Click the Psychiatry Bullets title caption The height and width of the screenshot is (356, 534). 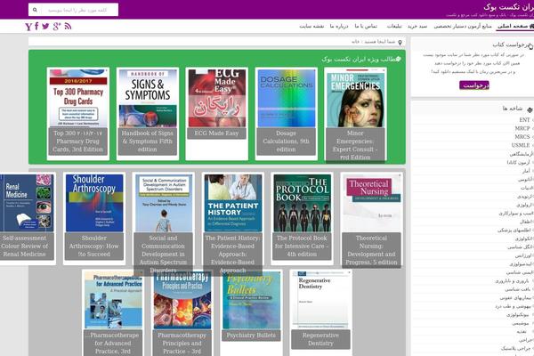point(251,336)
